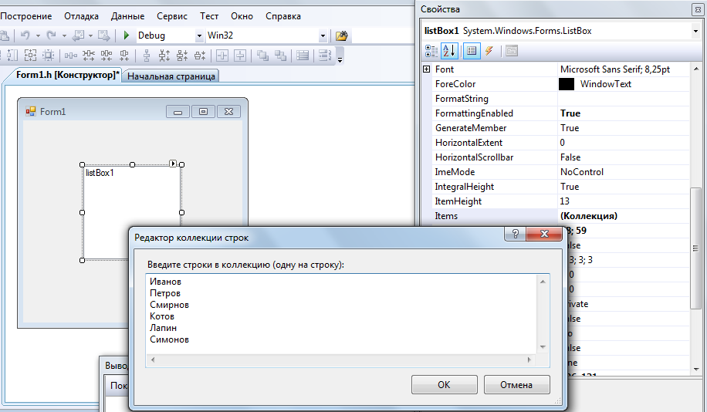This screenshot has height=412, width=707.
Task: Open Debug configuration dropdown
Action: pyautogui.click(x=199, y=35)
